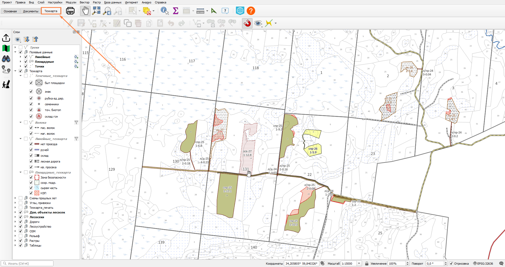Click the НЭП red hatched swatch

click(37, 193)
